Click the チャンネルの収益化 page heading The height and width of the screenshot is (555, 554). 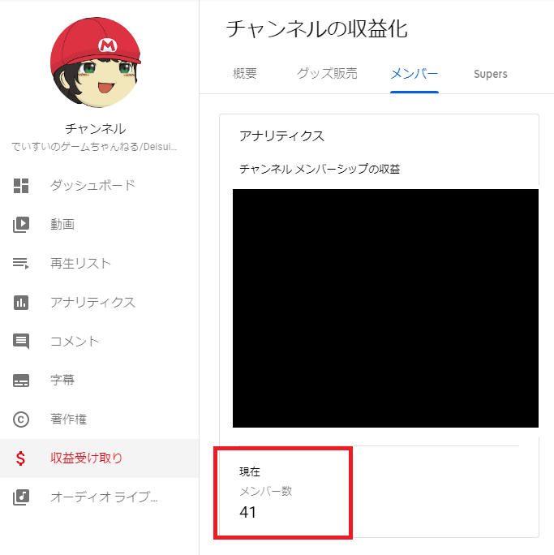pos(316,28)
